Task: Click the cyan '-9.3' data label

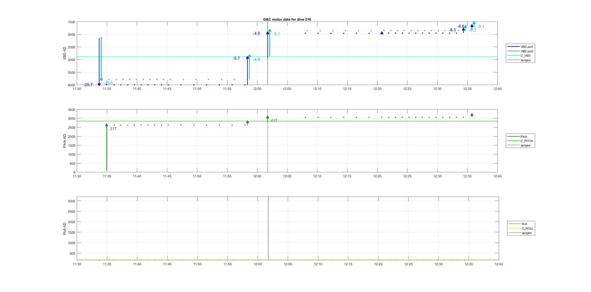Action: pyautogui.click(x=472, y=30)
